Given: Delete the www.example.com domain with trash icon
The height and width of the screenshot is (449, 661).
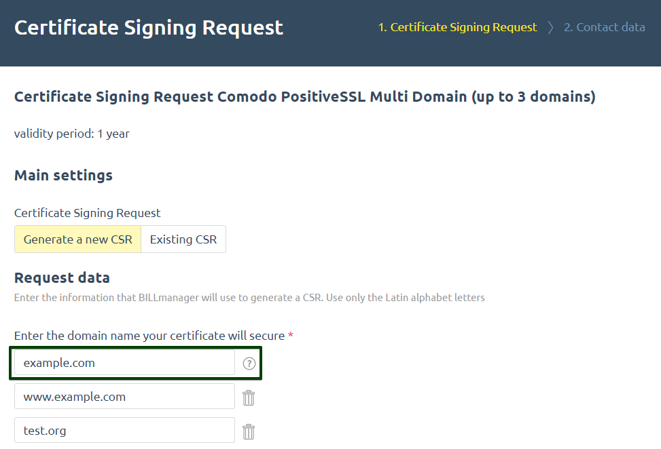Looking at the screenshot, I should (x=249, y=397).
